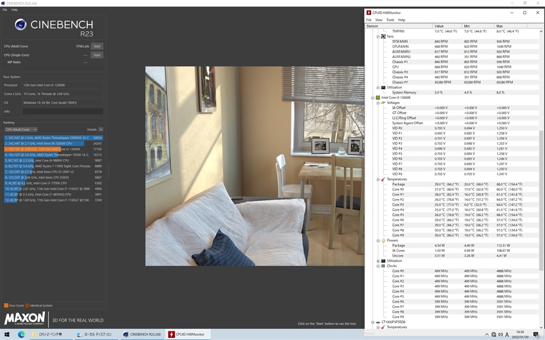Click the Sensor column header
Viewport: 545px width, 340px height.
point(399,26)
